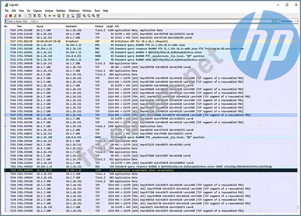Stop the running capture with red square

(x=11, y=16)
